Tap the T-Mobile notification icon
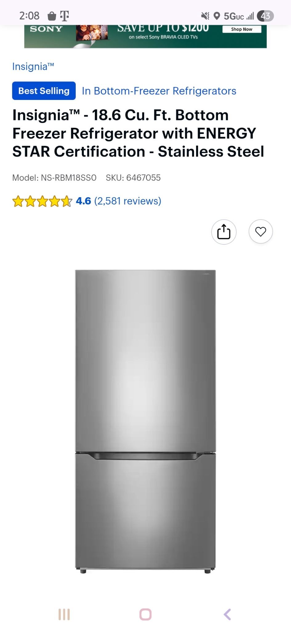The image size is (291, 632). point(64,16)
